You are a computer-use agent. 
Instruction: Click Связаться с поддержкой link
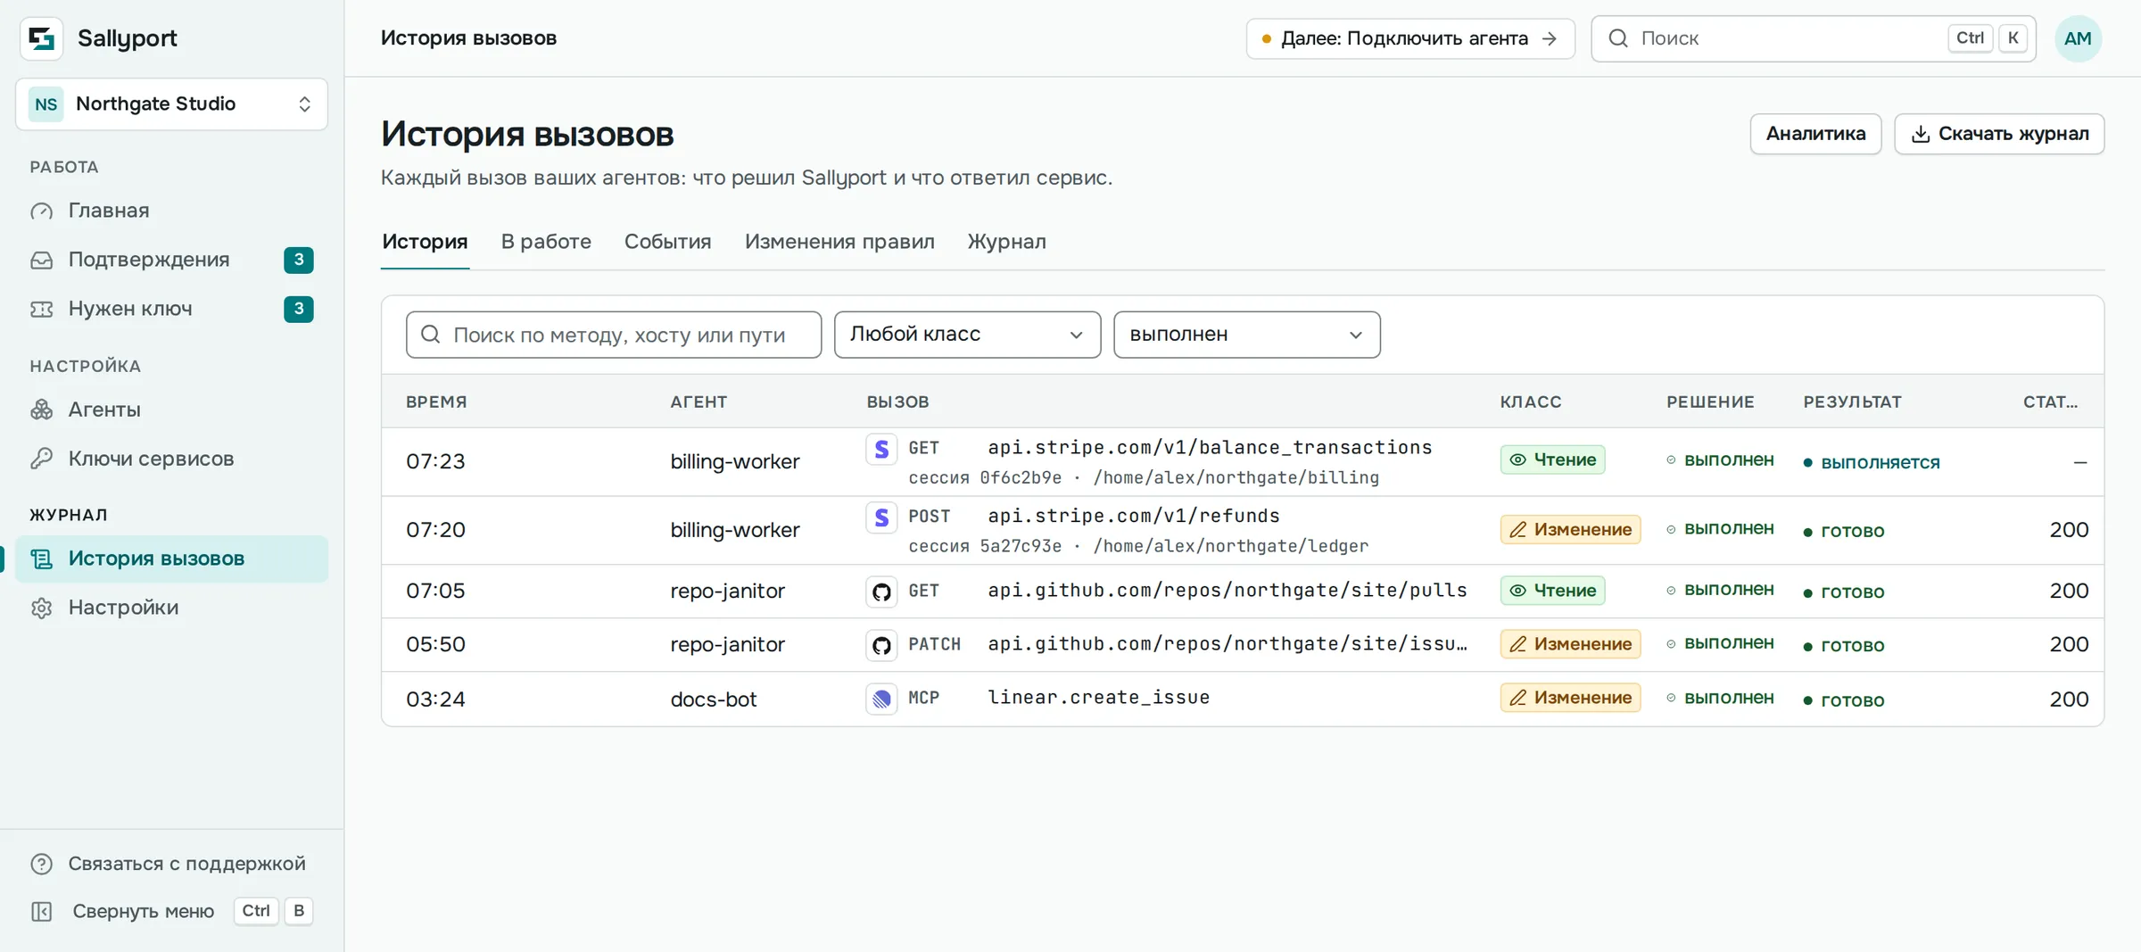171,864
